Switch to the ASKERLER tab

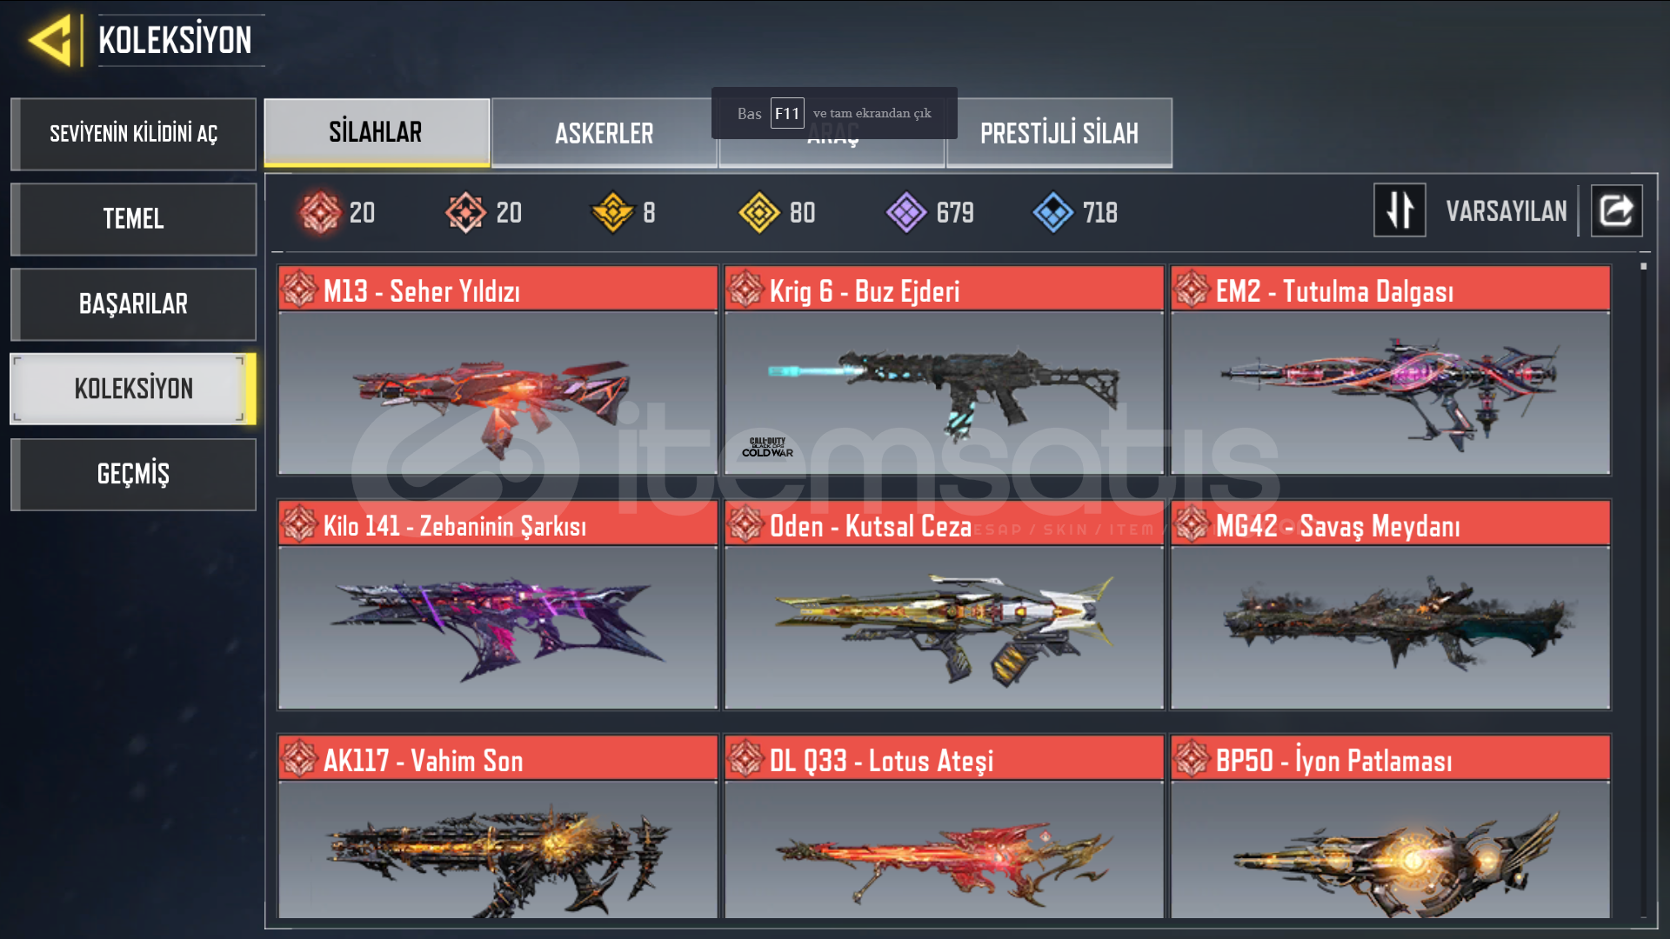(x=605, y=133)
